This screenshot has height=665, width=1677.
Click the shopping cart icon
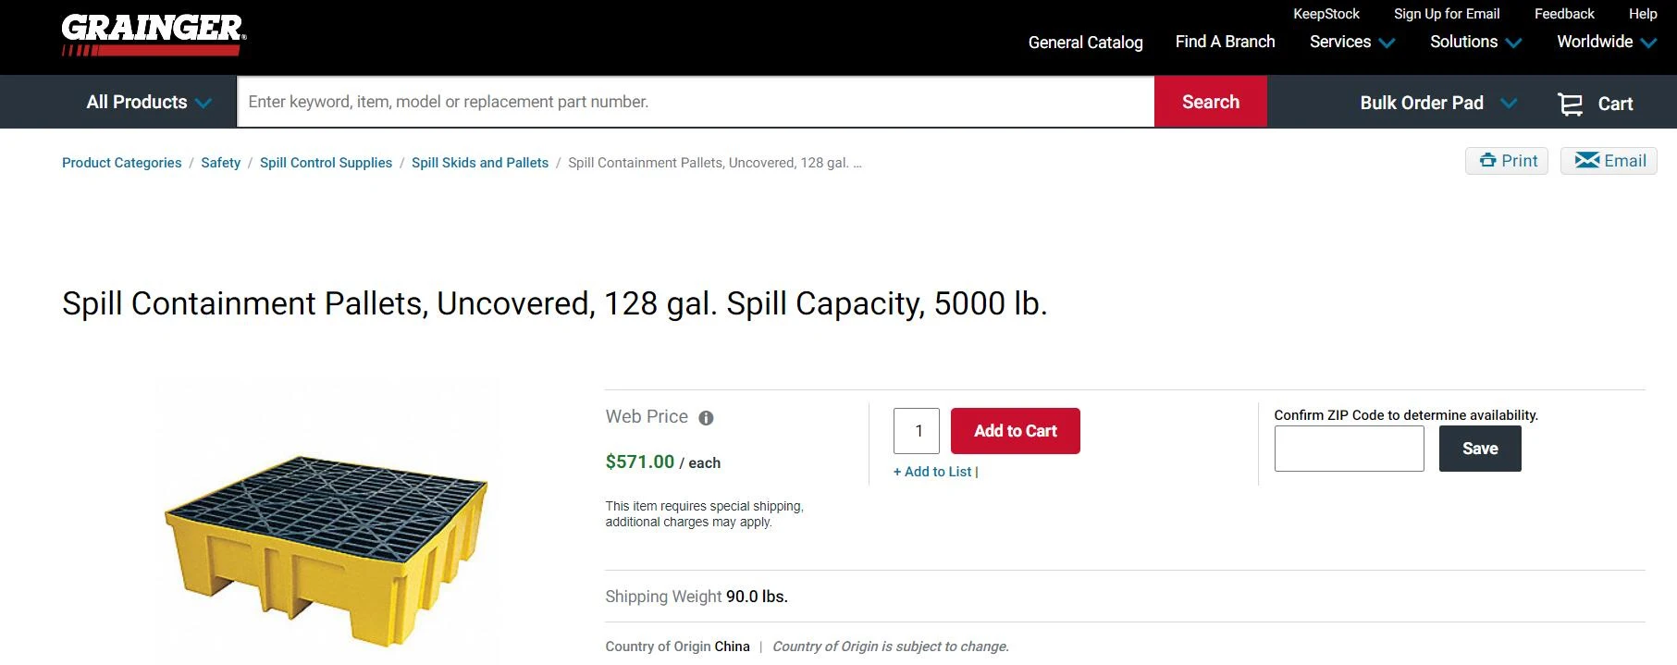tap(1570, 104)
